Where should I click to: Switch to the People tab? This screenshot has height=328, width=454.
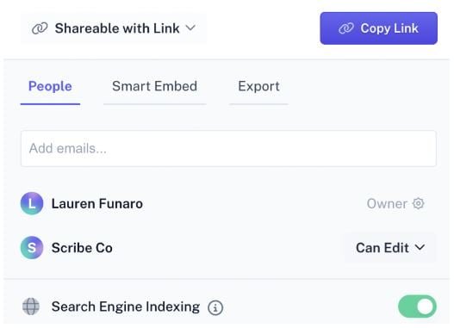[x=50, y=86]
